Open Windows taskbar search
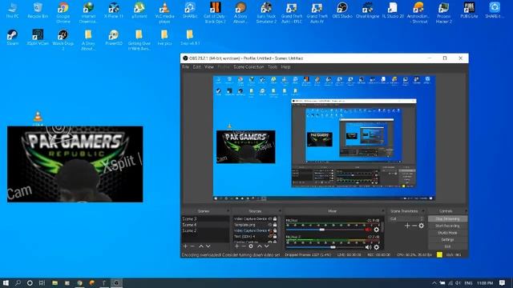 coord(18,282)
